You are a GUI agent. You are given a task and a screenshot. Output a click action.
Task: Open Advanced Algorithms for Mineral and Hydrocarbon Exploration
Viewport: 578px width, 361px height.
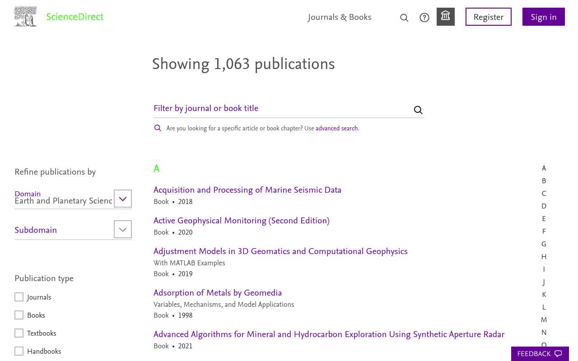pyautogui.click(x=329, y=334)
